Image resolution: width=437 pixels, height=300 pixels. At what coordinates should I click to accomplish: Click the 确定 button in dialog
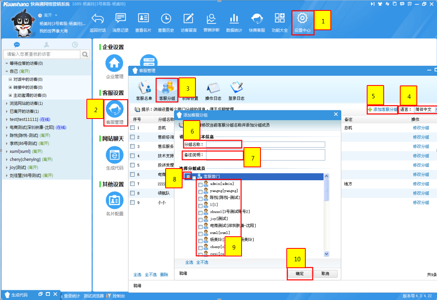(300, 274)
